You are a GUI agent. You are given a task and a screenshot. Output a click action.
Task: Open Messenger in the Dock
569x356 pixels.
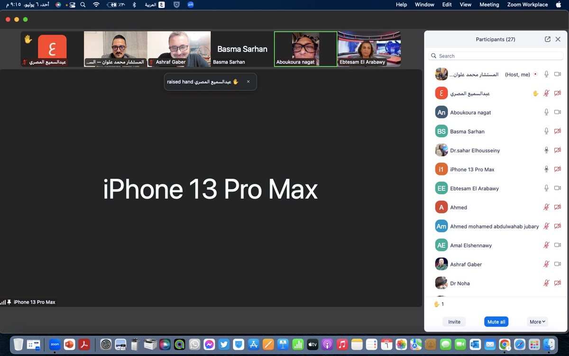pyautogui.click(x=209, y=344)
